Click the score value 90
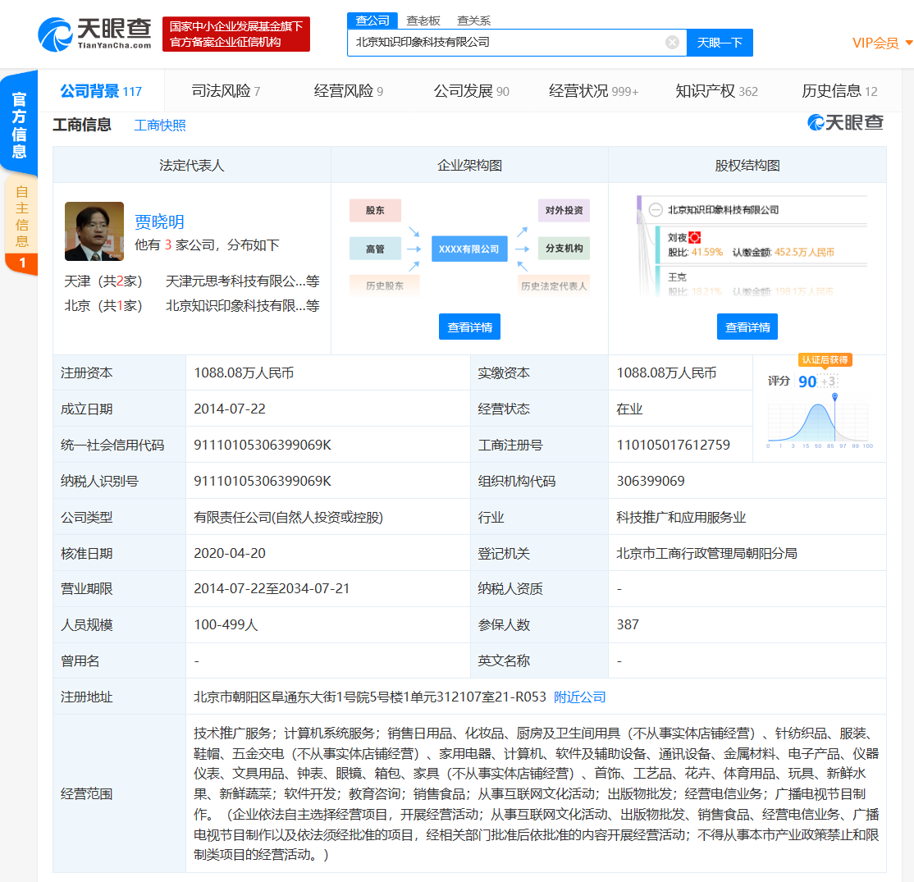This screenshot has width=914, height=882. [807, 382]
